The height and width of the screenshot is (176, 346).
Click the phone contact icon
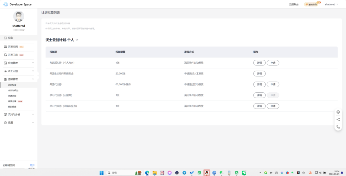(x=338, y=127)
